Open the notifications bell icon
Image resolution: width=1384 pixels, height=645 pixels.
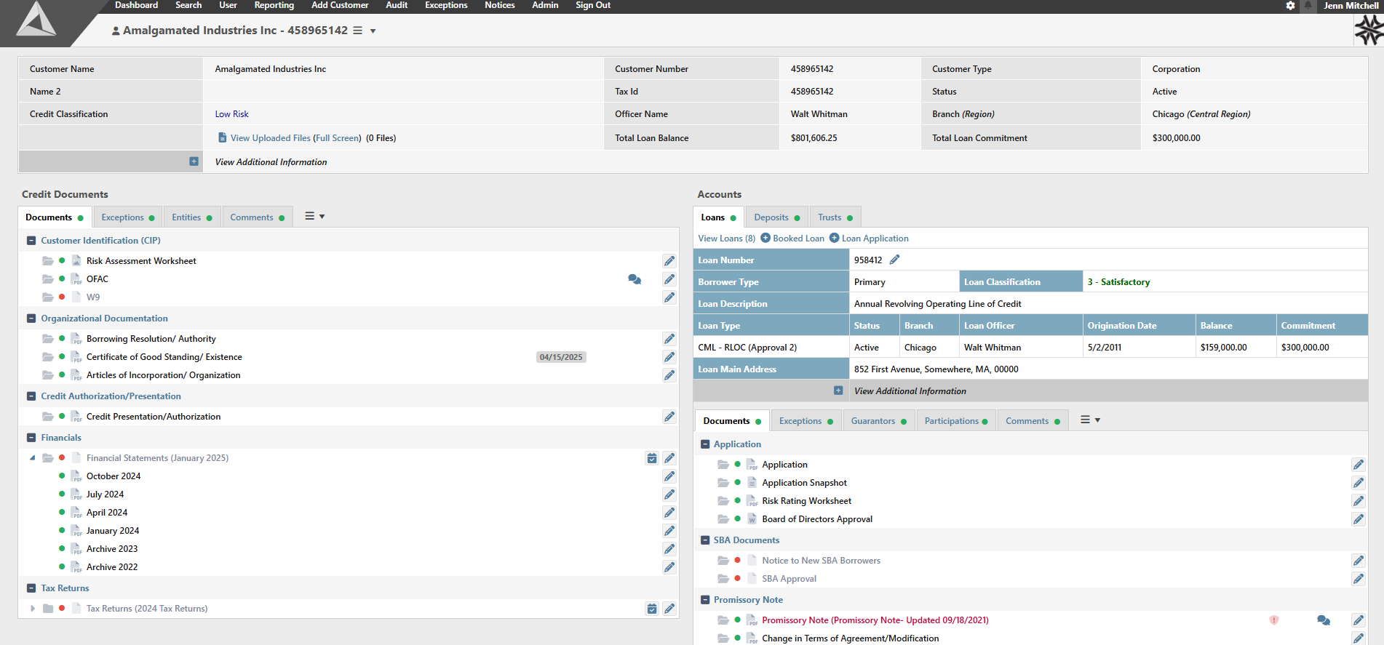1308,6
